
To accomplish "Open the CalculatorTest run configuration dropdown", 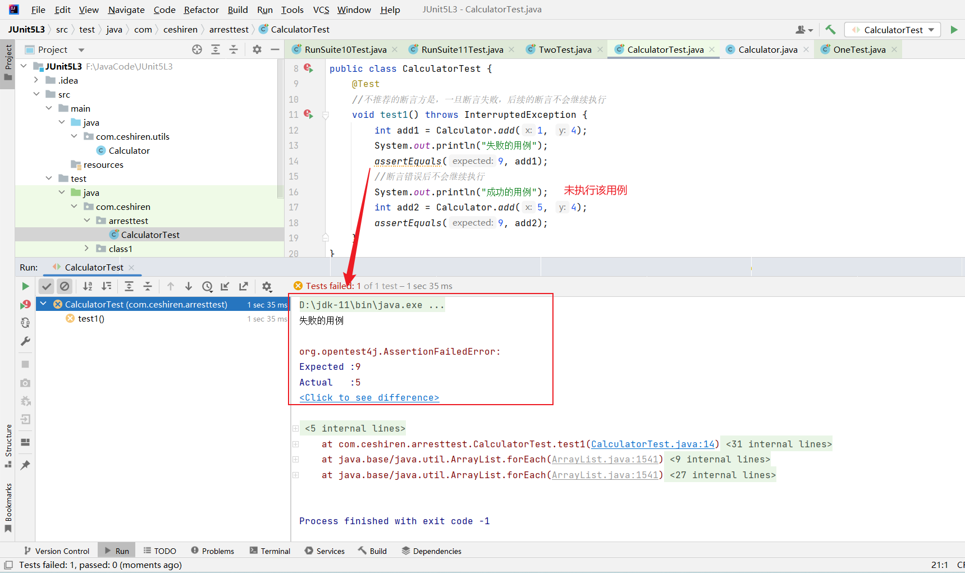I will pyautogui.click(x=893, y=30).
